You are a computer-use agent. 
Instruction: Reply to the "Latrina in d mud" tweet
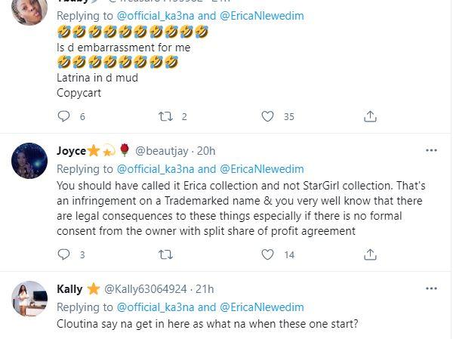[x=64, y=116]
